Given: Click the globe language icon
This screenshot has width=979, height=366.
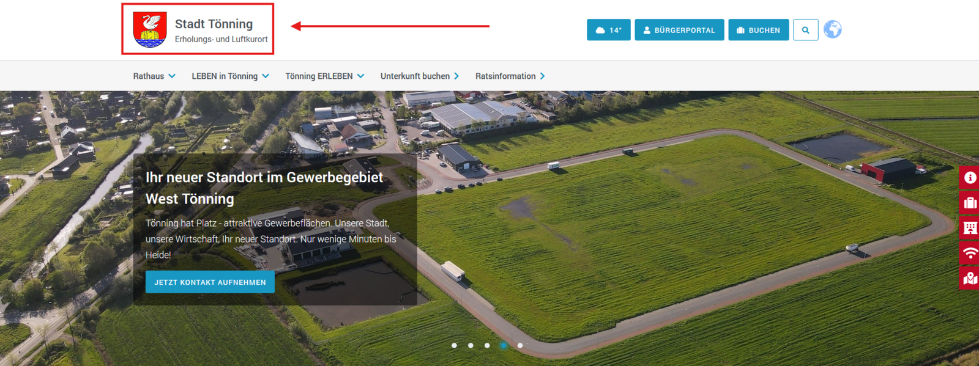Looking at the screenshot, I should pos(832,29).
